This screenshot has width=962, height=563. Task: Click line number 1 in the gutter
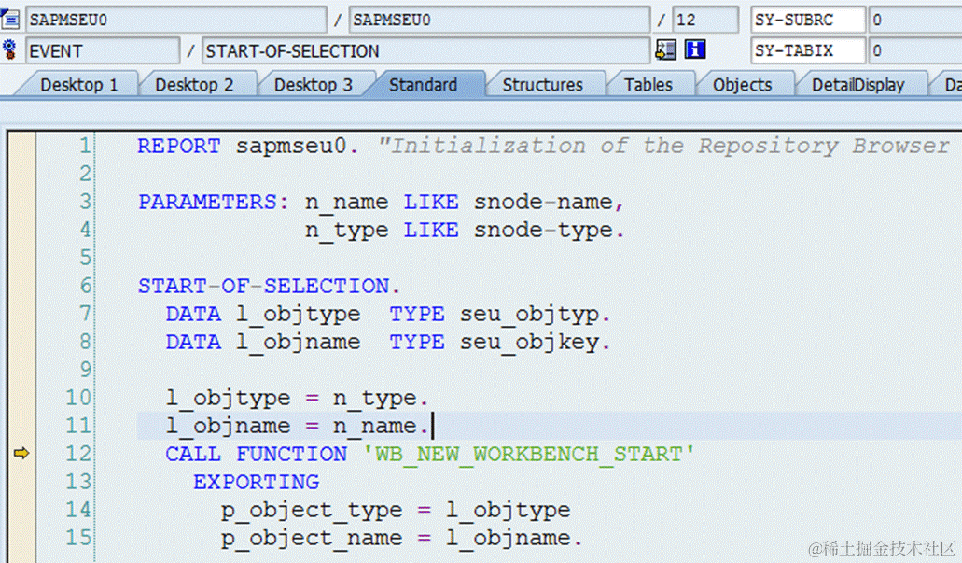(x=85, y=147)
